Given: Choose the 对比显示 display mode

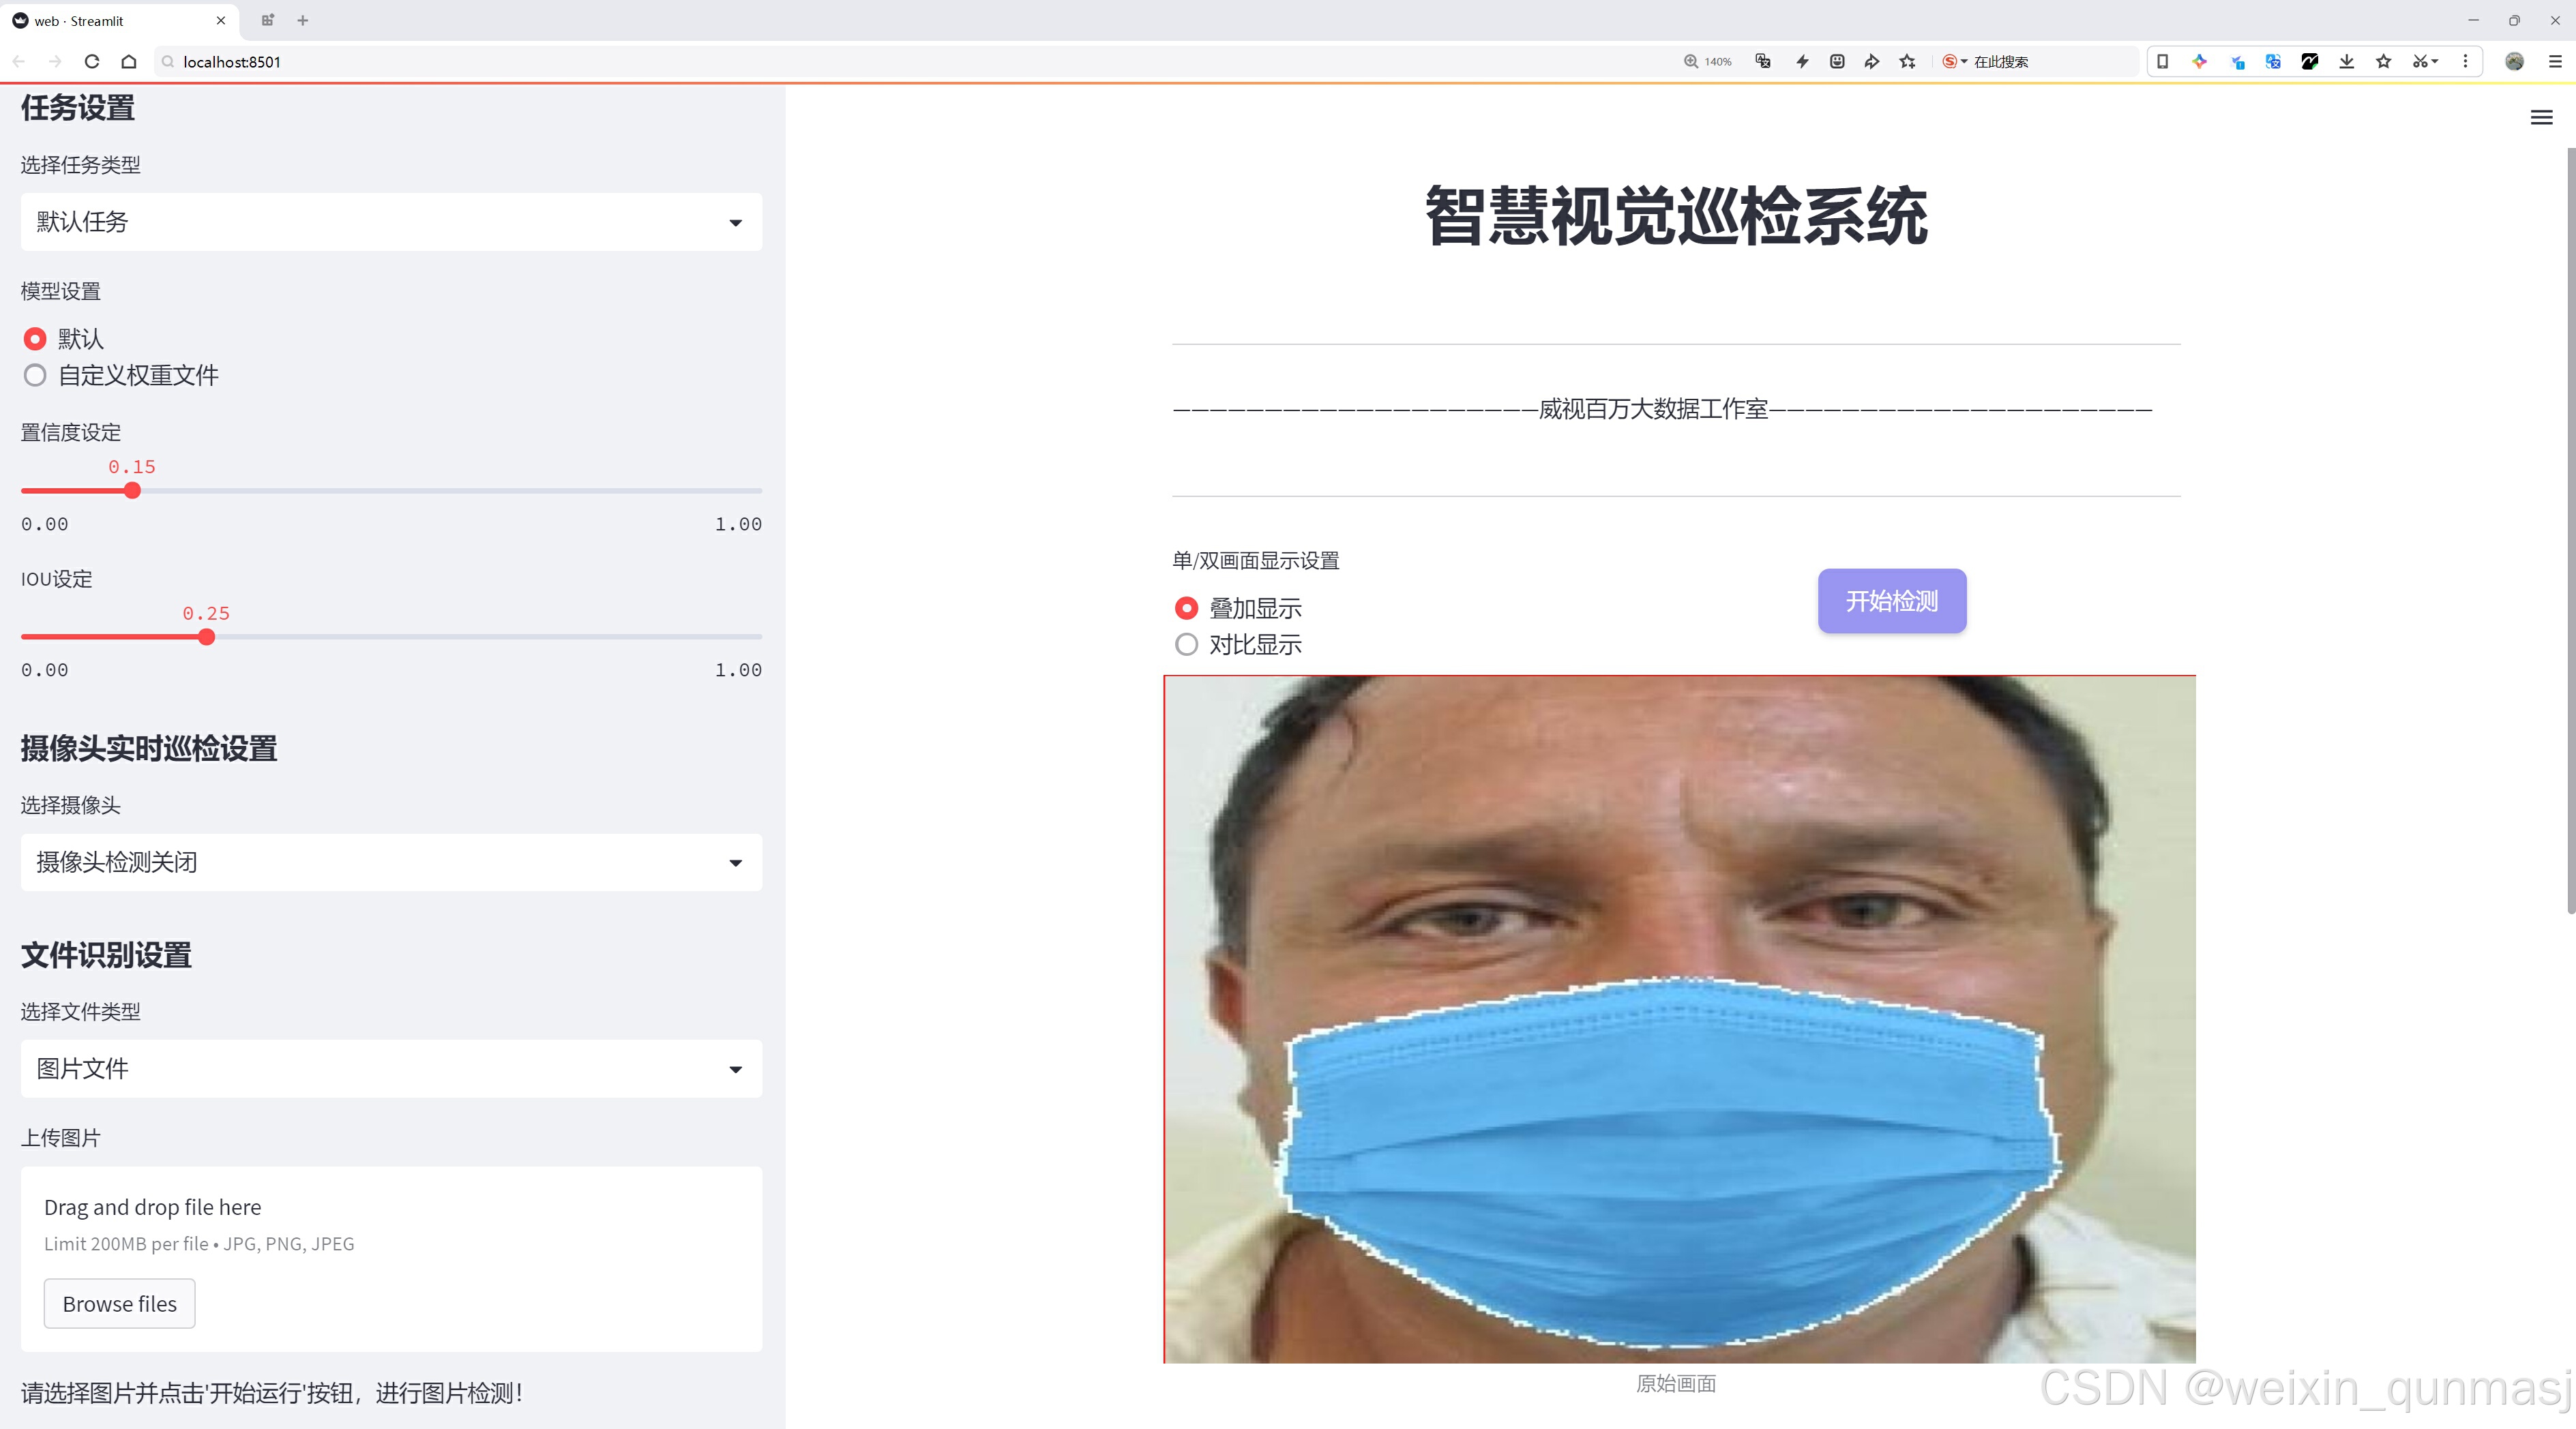Looking at the screenshot, I should pos(1186,646).
